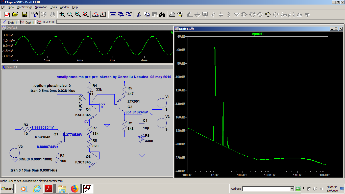Viewport: 345px width, 194px height.
Task: Open the Window menu
Action: pos(65,7)
